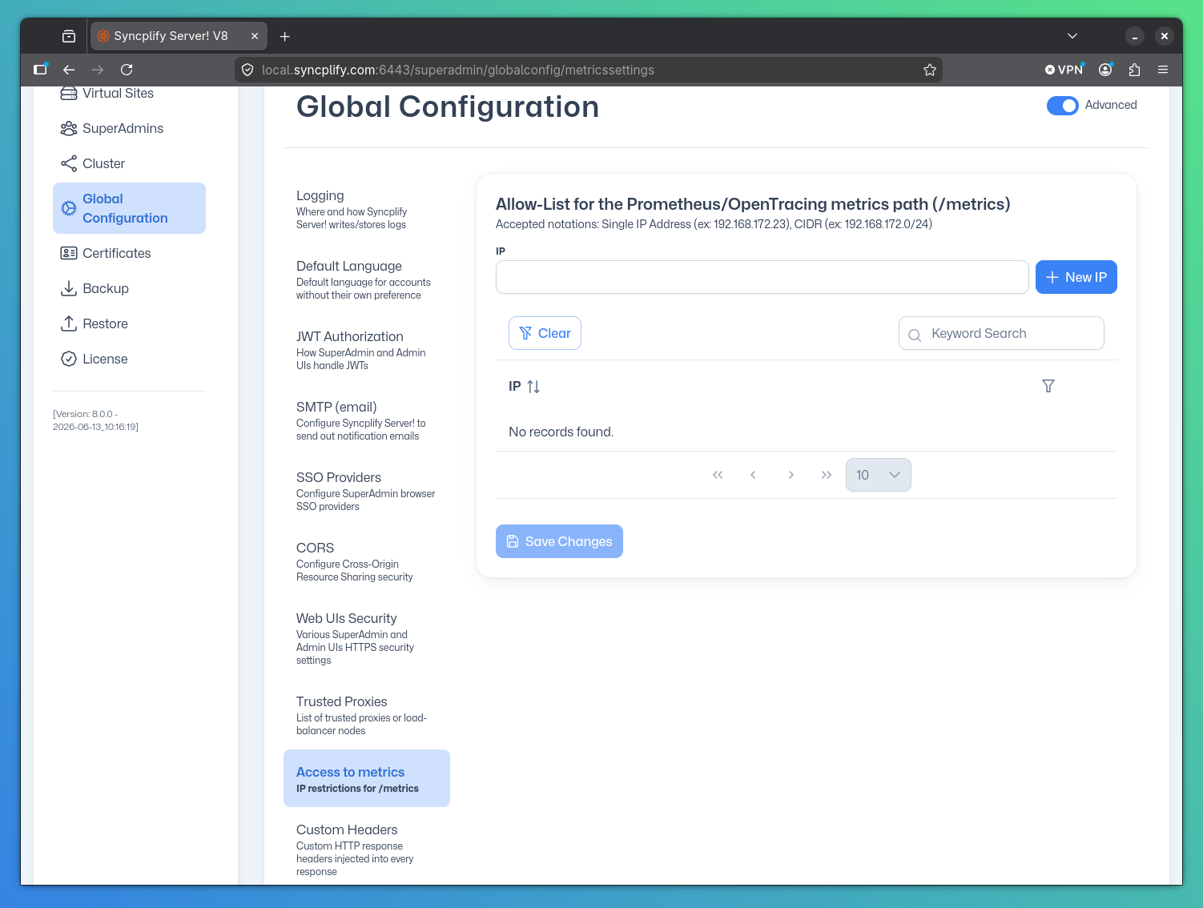1203x908 pixels.
Task: Go to the Cluster page
Action: pyautogui.click(x=129, y=163)
